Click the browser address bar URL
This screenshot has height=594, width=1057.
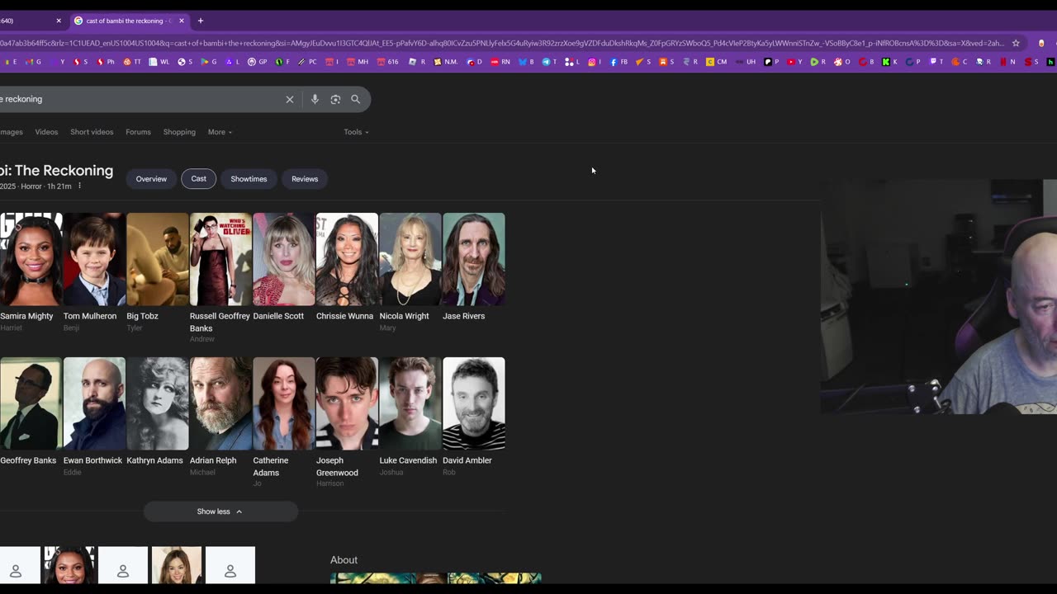click(502, 43)
